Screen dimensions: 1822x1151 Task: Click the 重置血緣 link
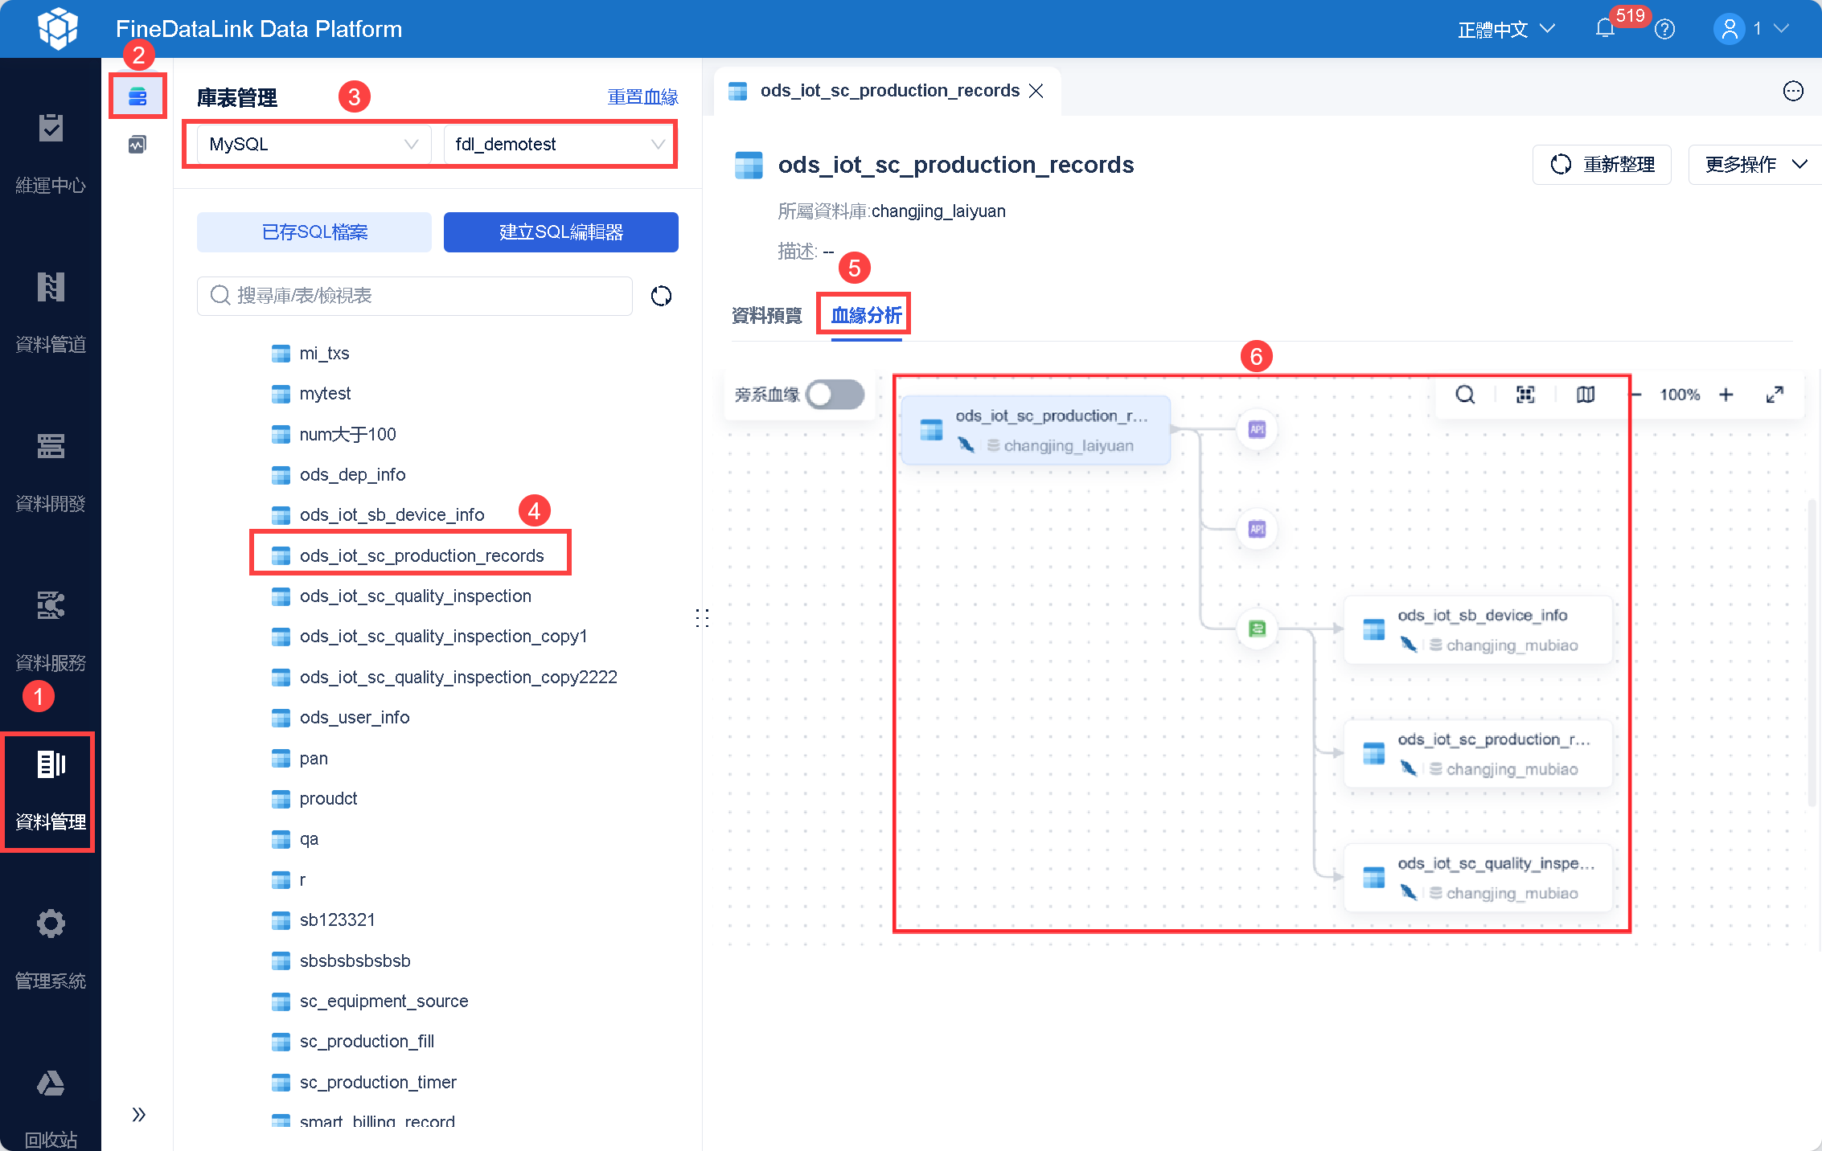click(642, 97)
